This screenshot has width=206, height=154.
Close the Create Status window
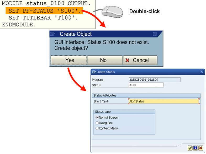[201, 72]
